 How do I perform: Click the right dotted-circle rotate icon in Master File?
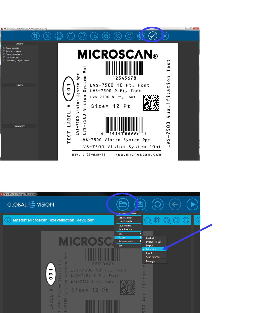82,36
